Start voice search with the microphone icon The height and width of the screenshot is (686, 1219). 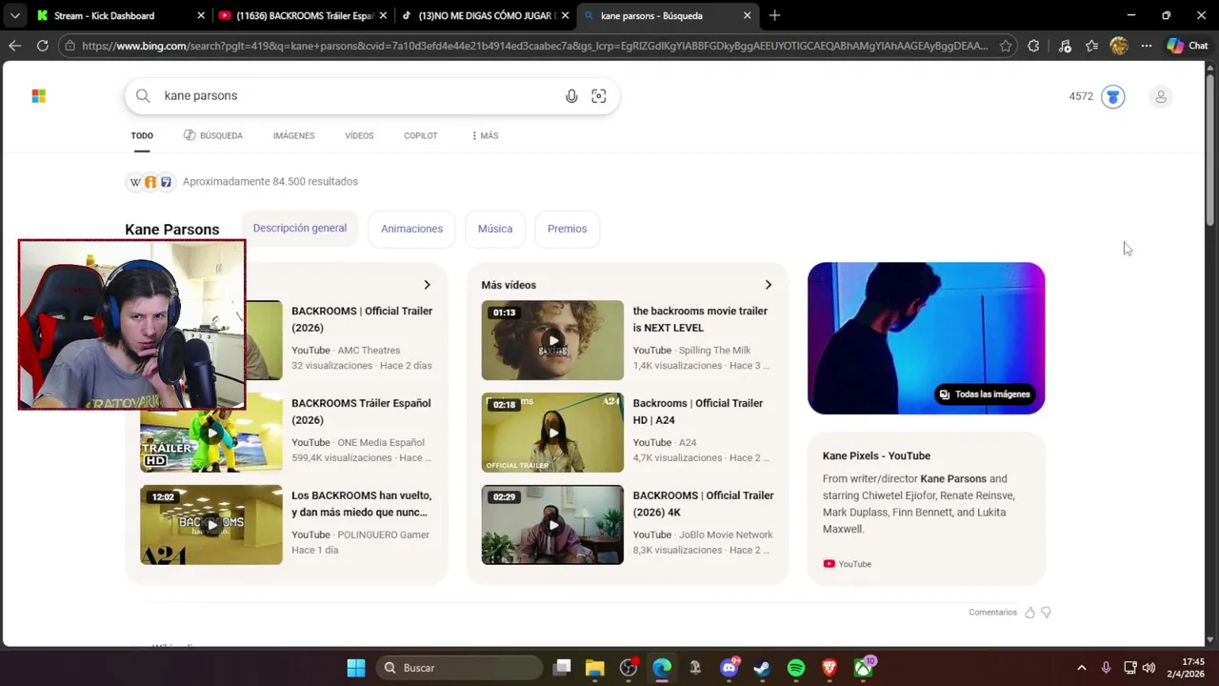click(571, 96)
